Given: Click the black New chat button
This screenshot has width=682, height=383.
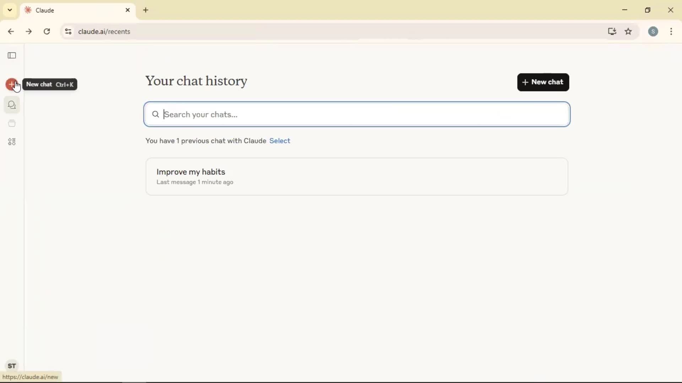Looking at the screenshot, I should click(543, 82).
